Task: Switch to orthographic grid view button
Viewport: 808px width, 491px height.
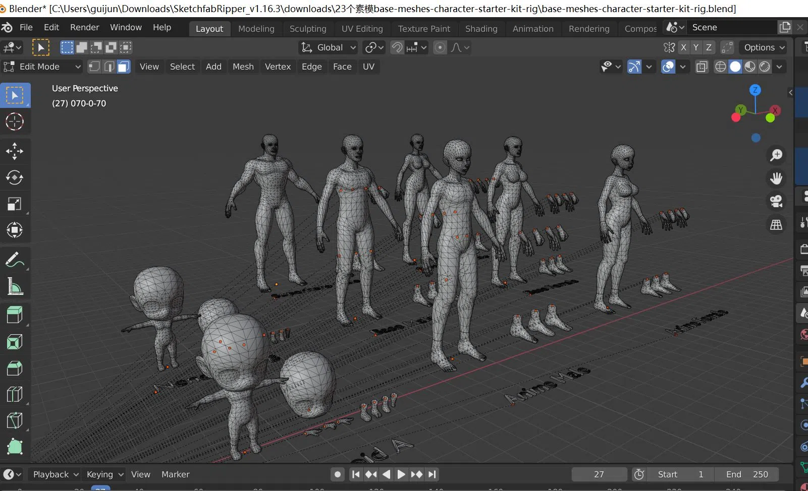Action: (x=776, y=225)
